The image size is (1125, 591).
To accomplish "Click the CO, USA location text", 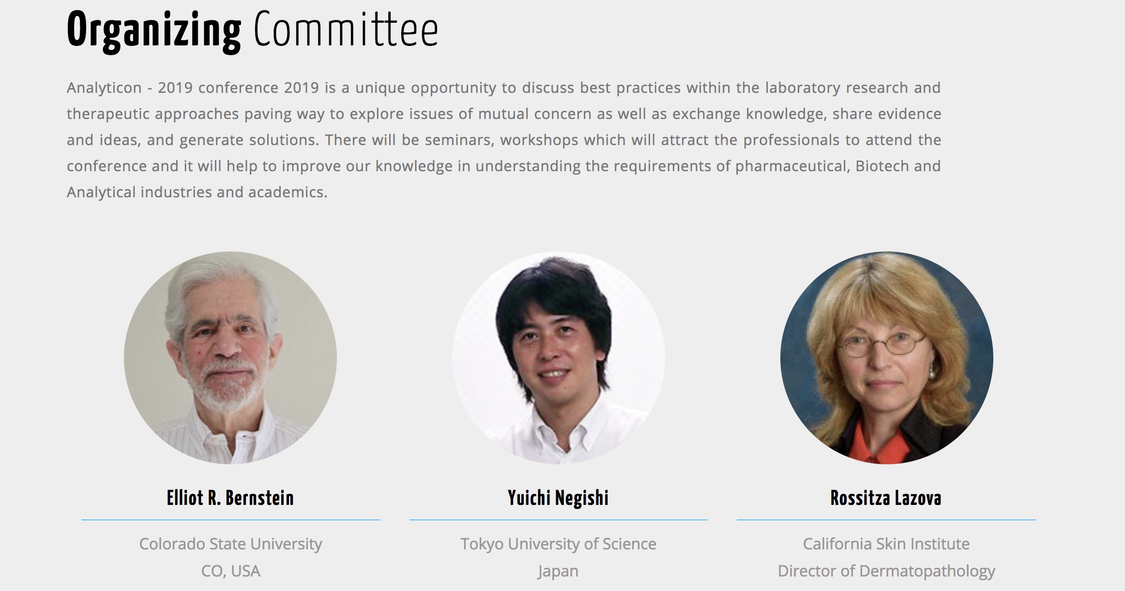I will point(230,571).
